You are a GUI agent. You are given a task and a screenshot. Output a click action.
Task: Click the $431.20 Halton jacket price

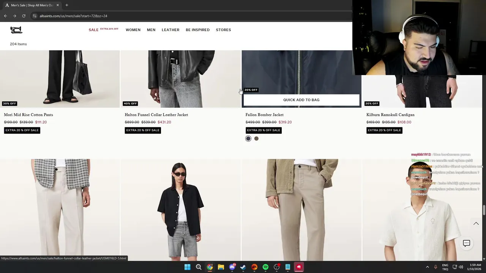[164, 122]
